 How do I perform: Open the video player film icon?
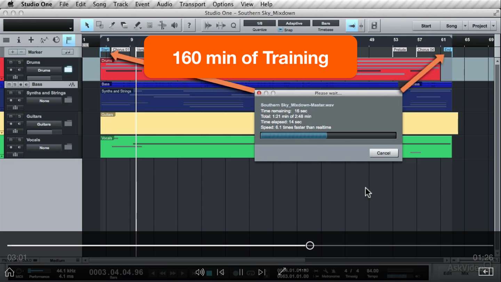coord(374,25)
